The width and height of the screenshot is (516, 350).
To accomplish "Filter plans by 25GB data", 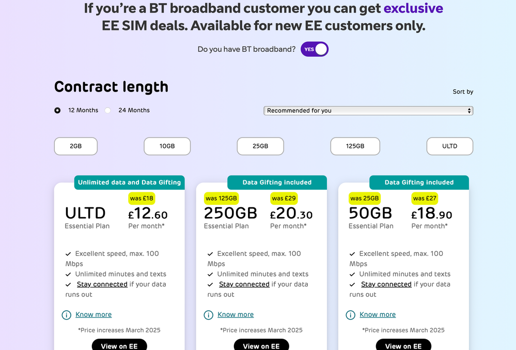I will coord(260,146).
